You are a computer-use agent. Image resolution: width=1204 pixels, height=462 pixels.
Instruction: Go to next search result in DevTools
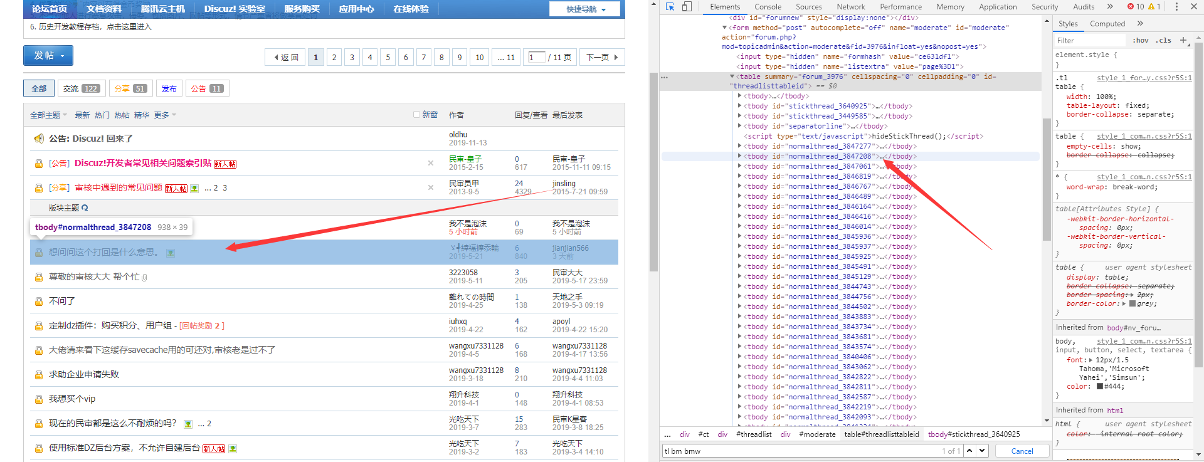pyautogui.click(x=982, y=451)
